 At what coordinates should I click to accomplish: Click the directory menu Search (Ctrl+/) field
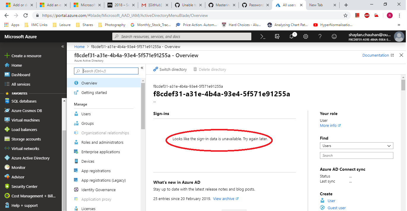(x=106, y=71)
